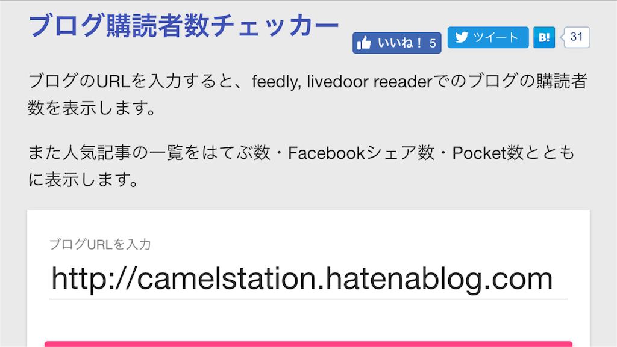Click the ブログURLを入力 placeholder label
This screenshot has height=347, width=617.
(101, 244)
